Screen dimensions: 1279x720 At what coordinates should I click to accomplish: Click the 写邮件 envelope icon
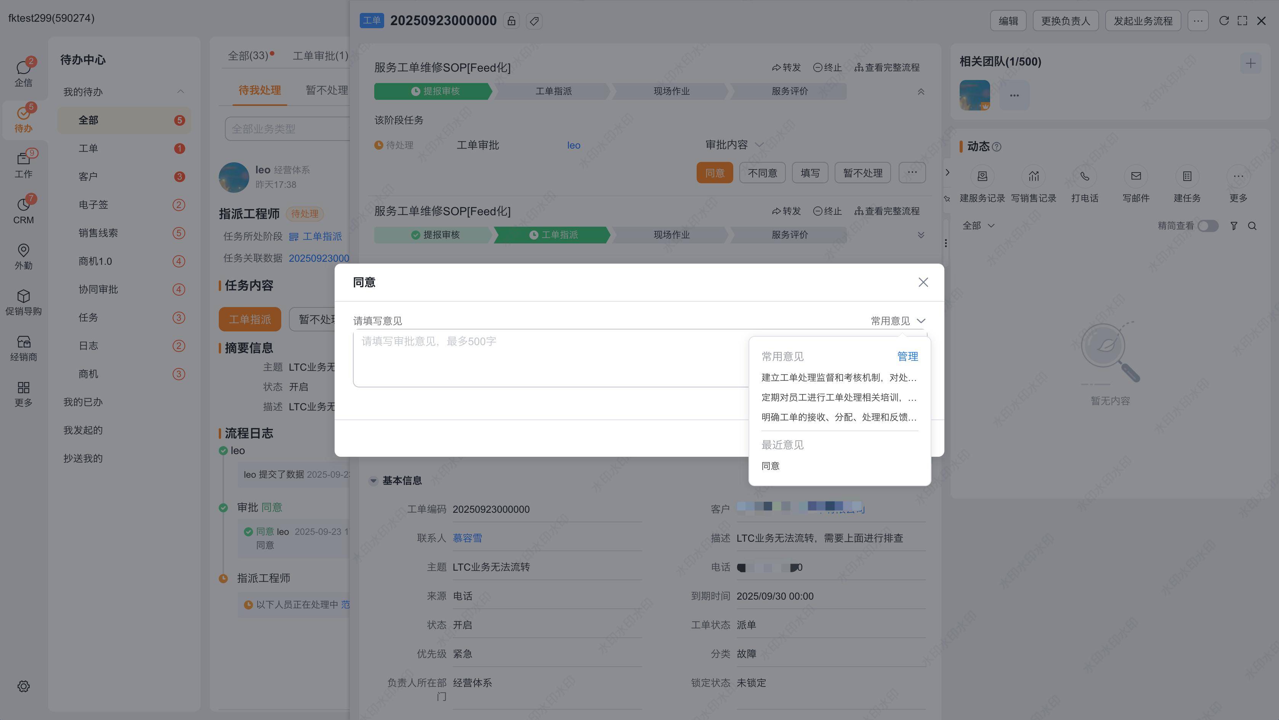[x=1135, y=177]
